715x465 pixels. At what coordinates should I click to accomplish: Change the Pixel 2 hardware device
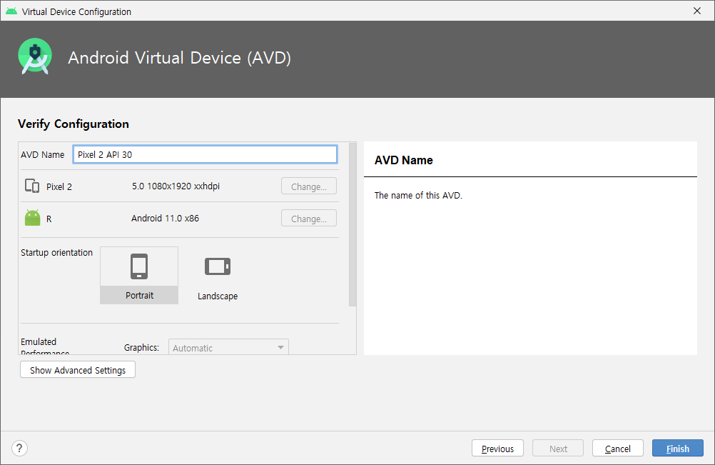[309, 186]
